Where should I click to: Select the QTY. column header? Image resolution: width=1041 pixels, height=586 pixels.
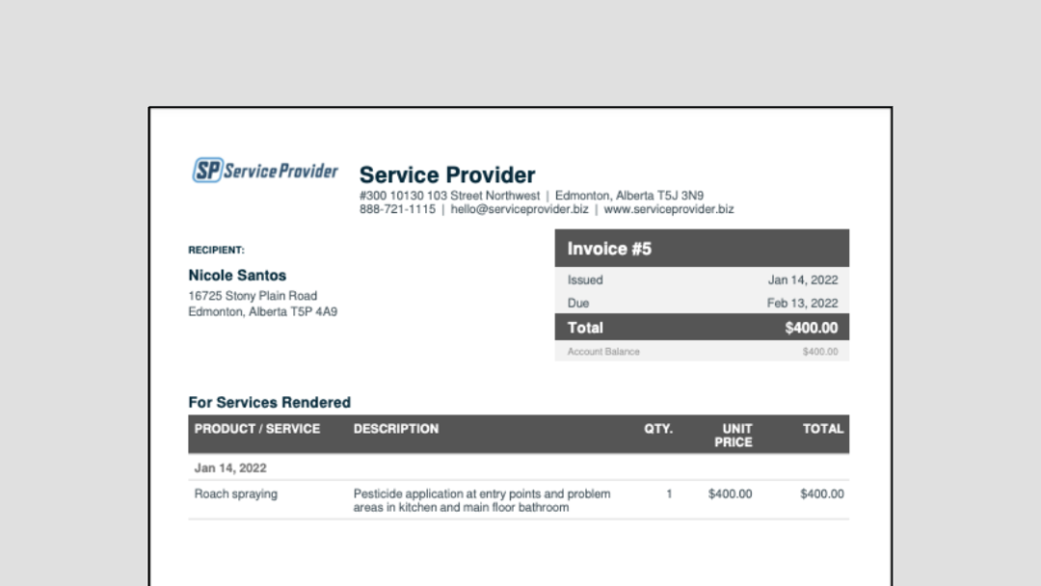point(659,429)
